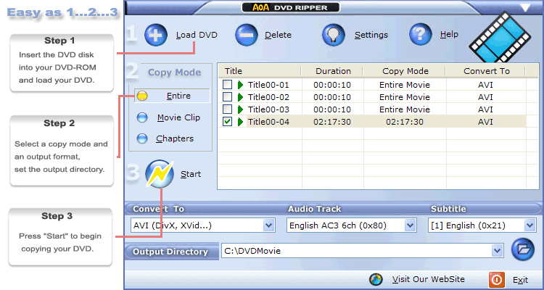Click the Entire Movie cell in Title00-02 row

[405, 97]
